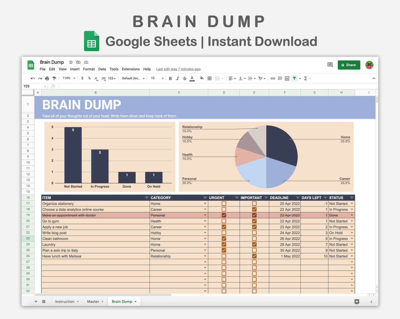Switch to the Master sheet tab

(93, 301)
